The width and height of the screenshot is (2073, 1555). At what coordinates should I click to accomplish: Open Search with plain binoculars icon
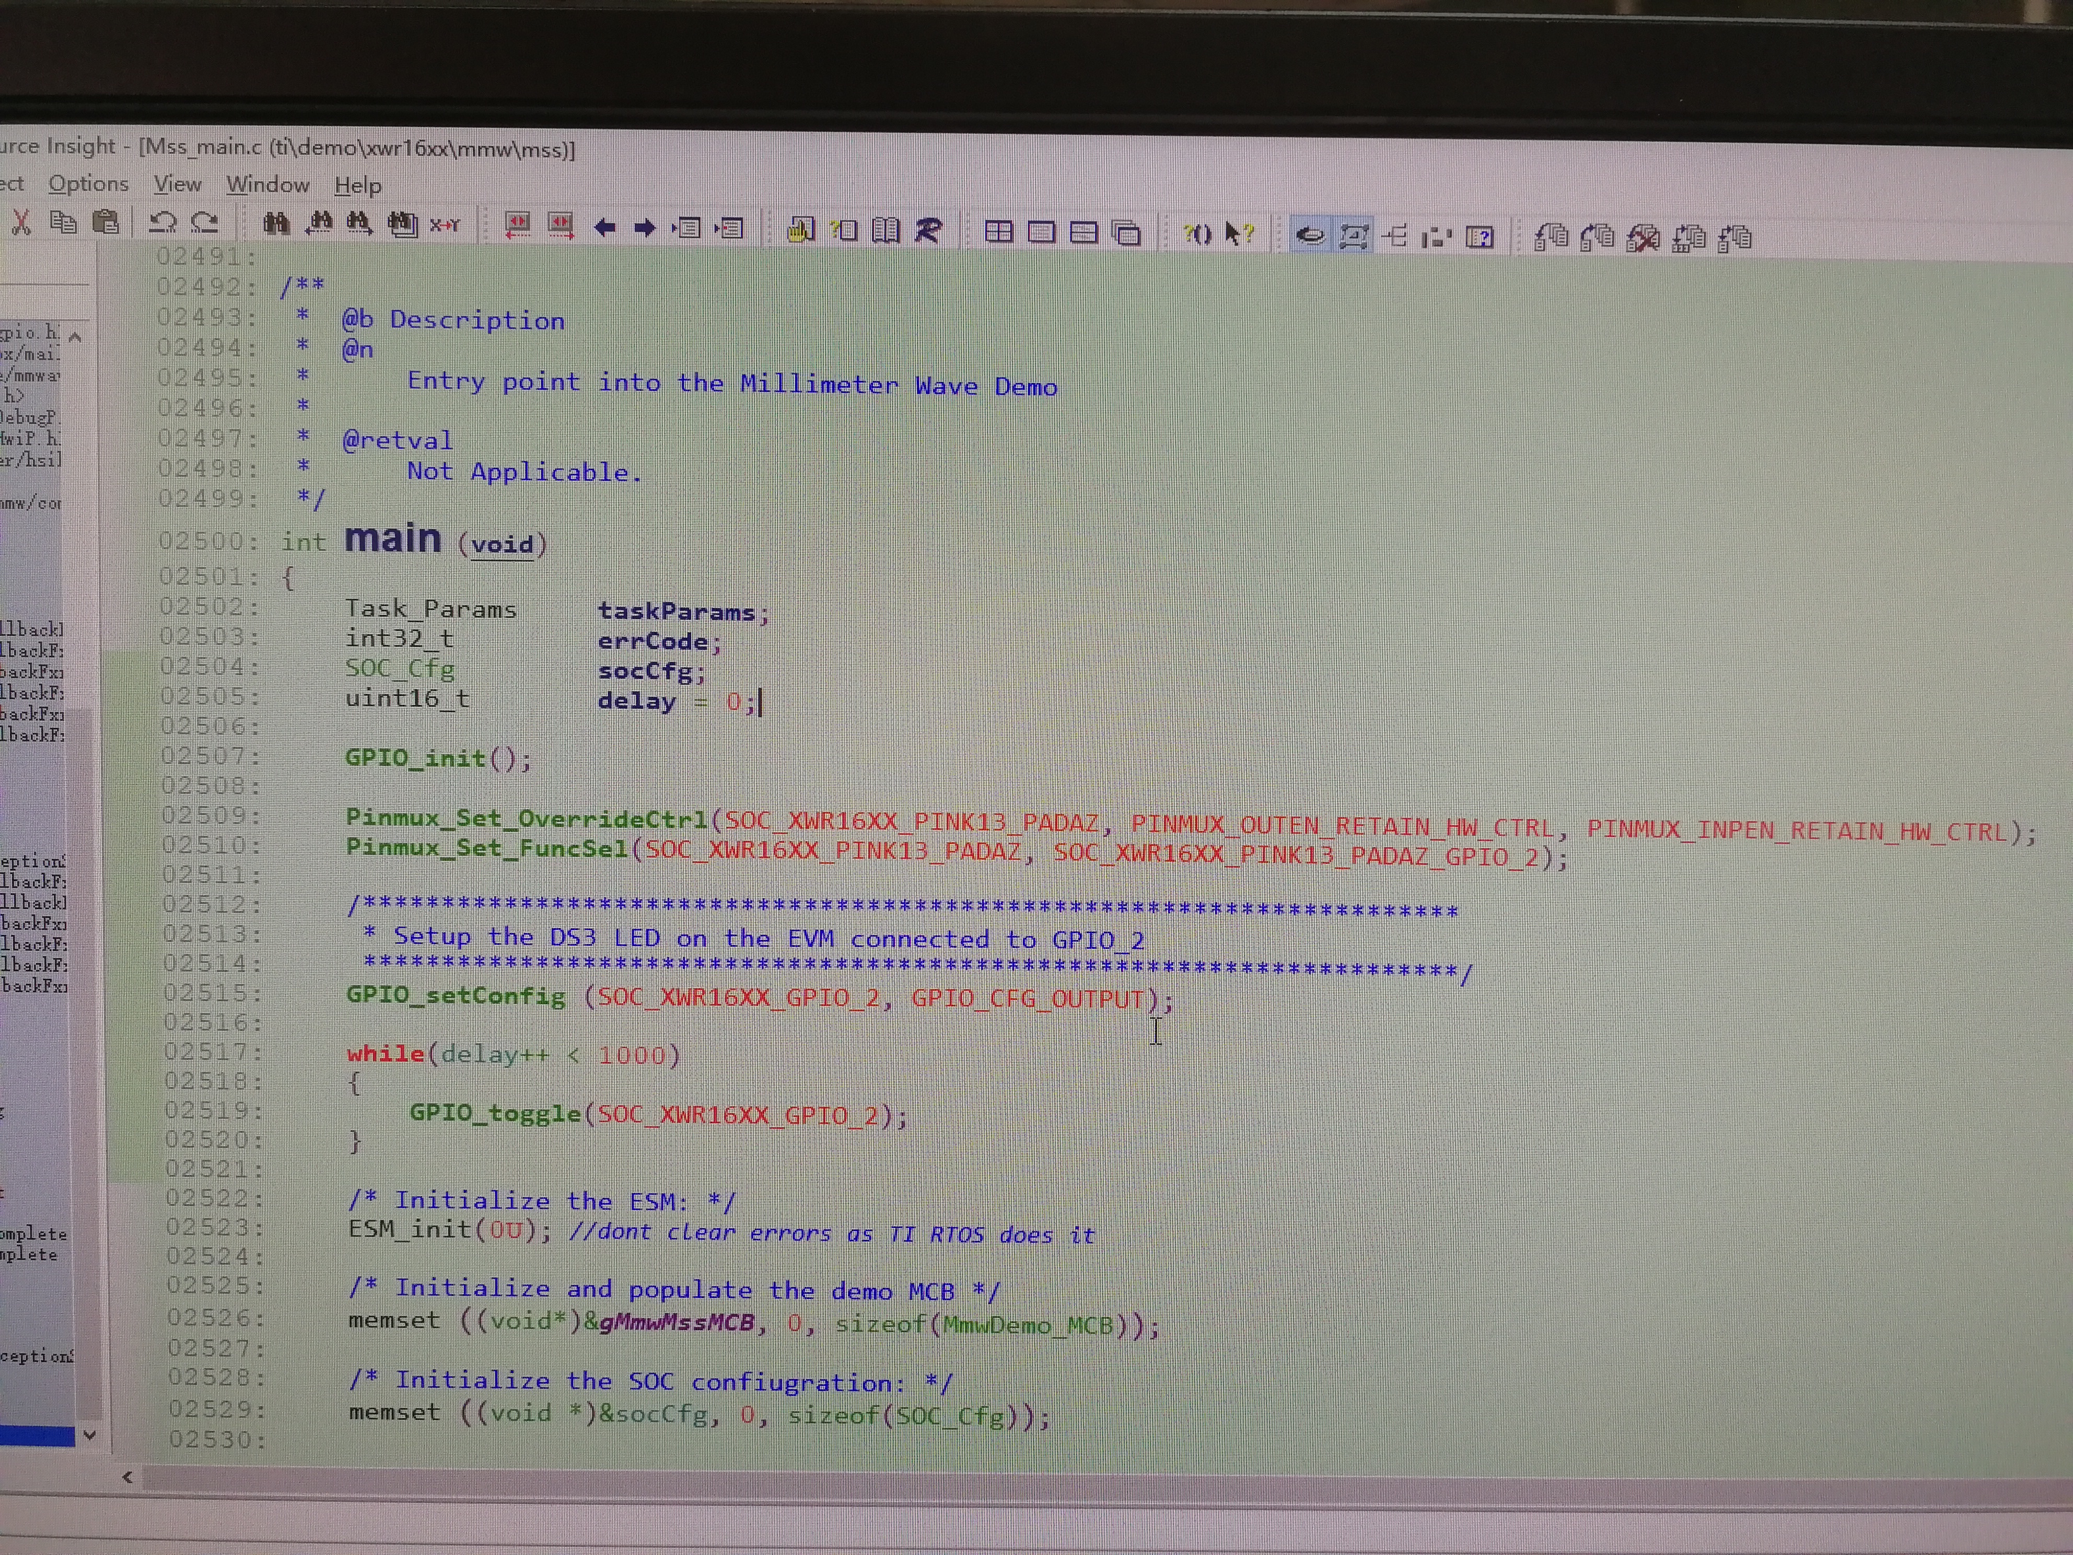(275, 224)
